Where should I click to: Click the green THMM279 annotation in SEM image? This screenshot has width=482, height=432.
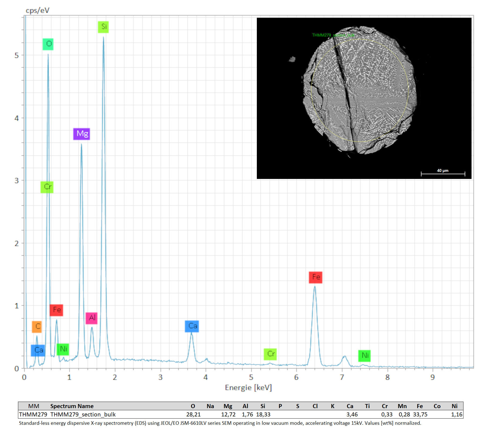(333, 35)
